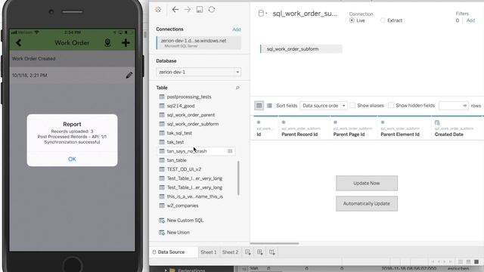Tap OK in the Report dialog
The image size is (484, 272).
coord(72,159)
